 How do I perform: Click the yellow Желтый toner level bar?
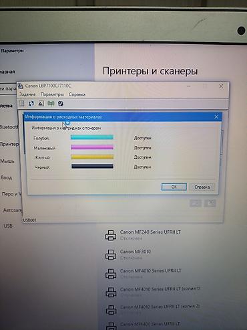92,157
